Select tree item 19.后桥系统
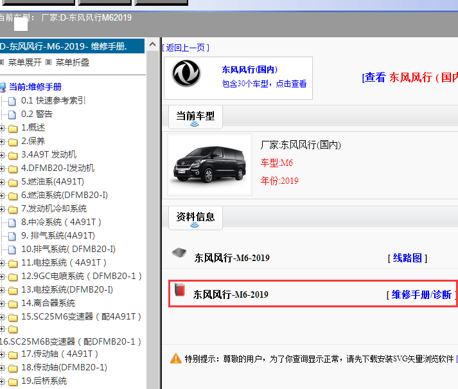The width and height of the screenshot is (458, 389). 44,381
